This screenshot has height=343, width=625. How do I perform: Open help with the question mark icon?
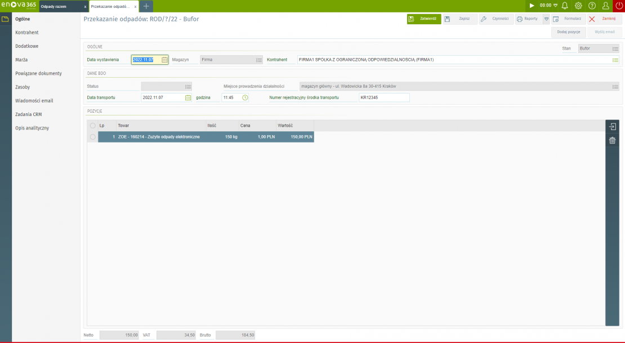pos(592,6)
